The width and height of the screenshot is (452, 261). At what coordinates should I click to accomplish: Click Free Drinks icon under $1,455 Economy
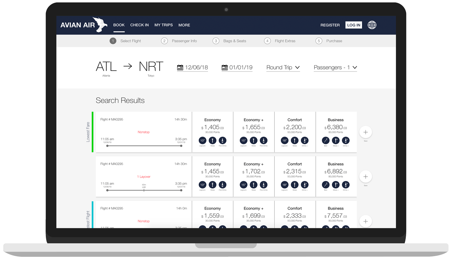pos(222,185)
